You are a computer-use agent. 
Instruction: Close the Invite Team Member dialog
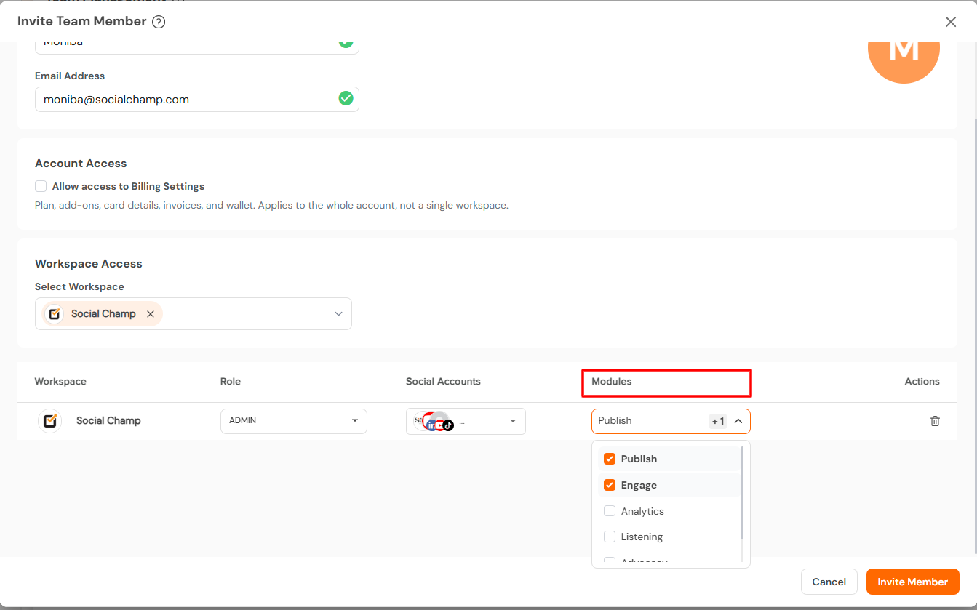click(951, 22)
